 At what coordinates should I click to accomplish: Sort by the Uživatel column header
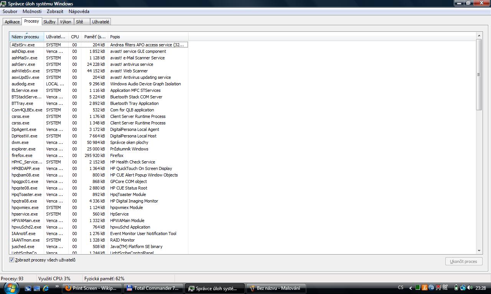tap(56, 37)
